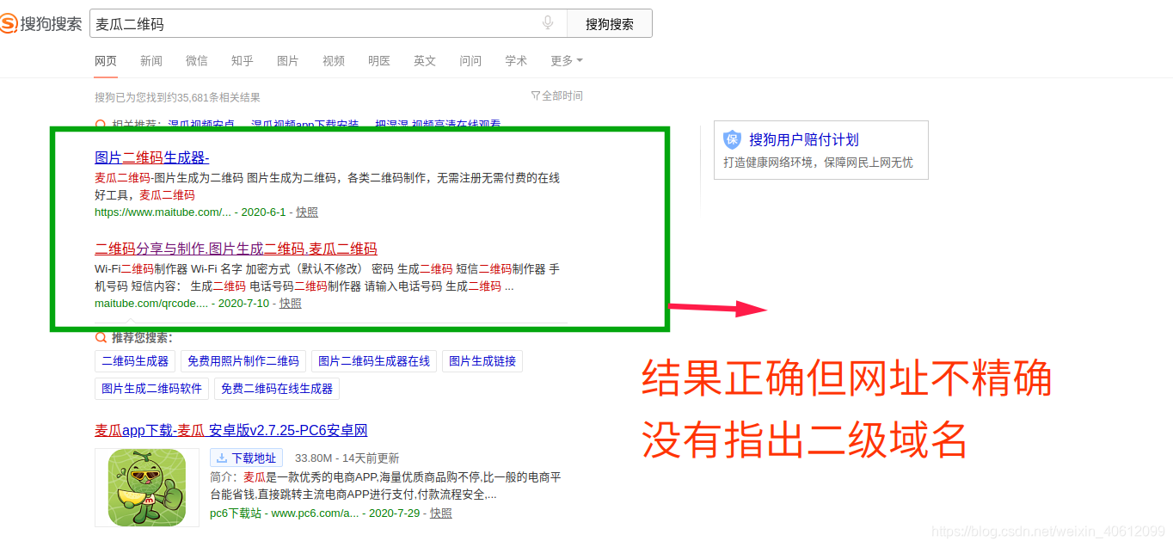Switch to the 视频 tab

pos(334,61)
